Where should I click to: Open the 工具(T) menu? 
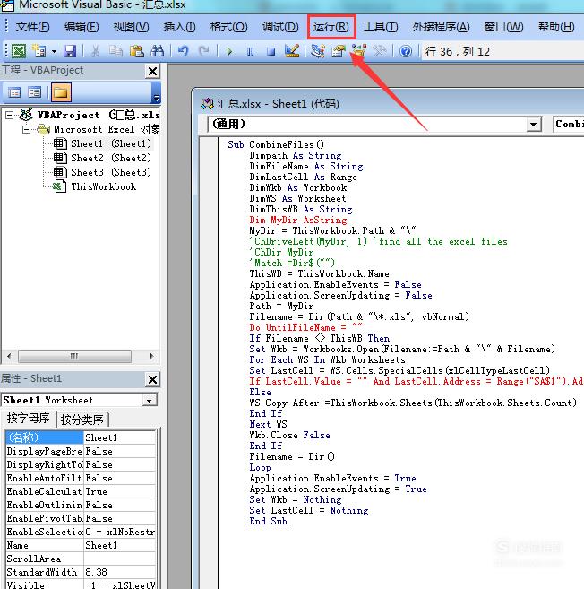[381, 27]
